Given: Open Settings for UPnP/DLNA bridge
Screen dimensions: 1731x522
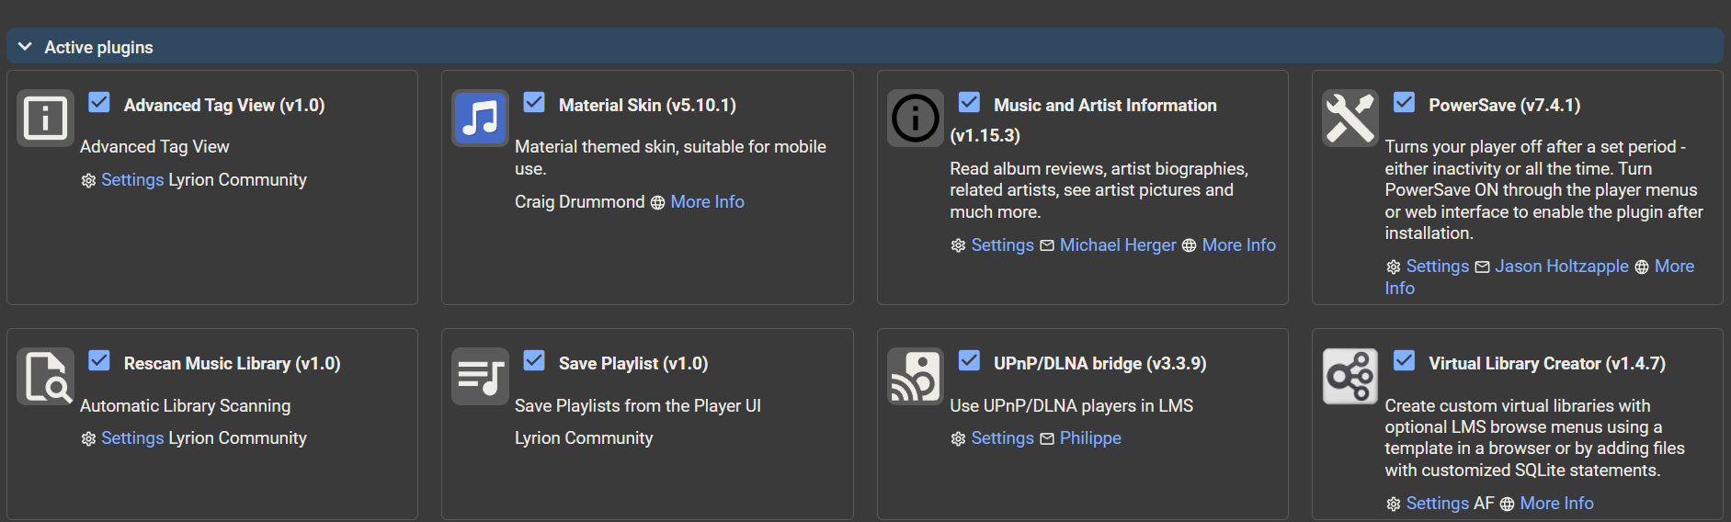Looking at the screenshot, I should (1002, 438).
